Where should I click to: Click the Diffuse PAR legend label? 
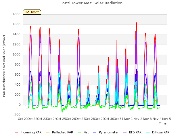(161, 132)
